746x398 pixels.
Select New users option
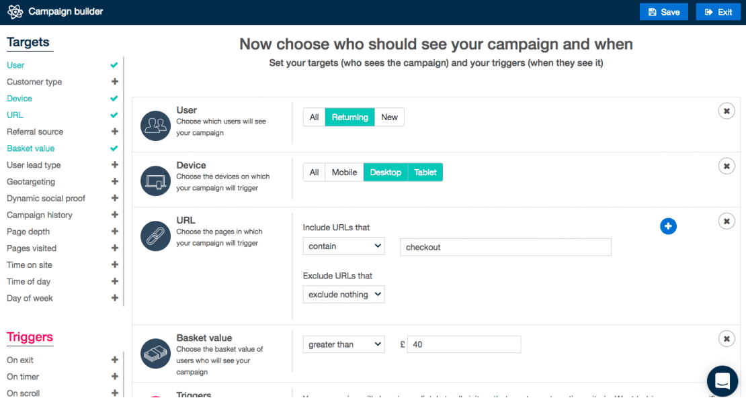[x=389, y=117]
